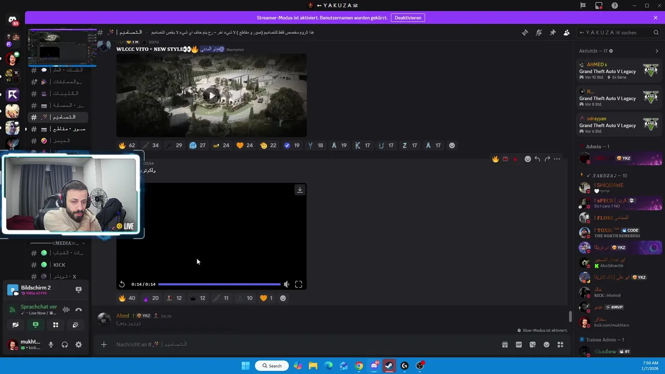The height and width of the screenshot is (374, 665).
Task: Toggle green screen share button
Action: coord(35,325)
